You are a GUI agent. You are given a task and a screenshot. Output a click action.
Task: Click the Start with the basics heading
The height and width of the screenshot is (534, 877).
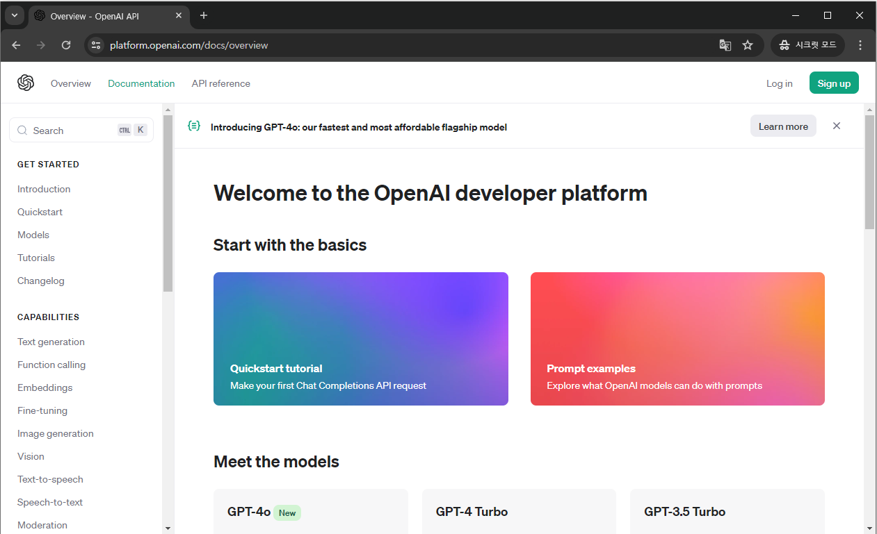(x=290, y=245)
